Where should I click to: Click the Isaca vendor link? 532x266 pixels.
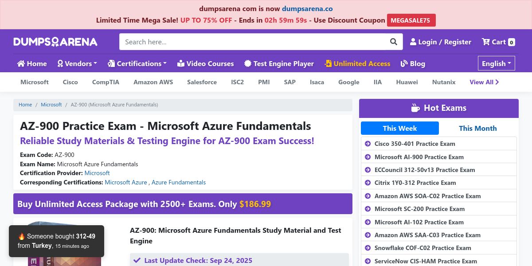pyautogui.click(x=317, y=82)
